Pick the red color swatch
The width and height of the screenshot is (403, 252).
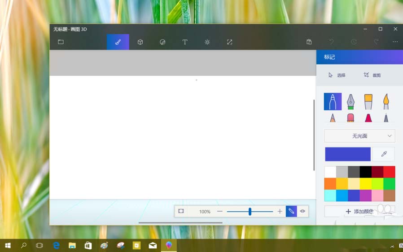(x=389, y=172)
